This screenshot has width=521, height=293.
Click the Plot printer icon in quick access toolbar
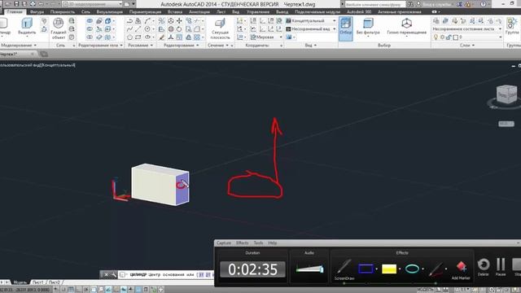(x=33, y=4)
